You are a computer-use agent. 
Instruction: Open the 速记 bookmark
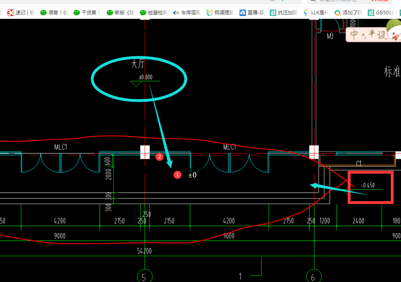21,13
